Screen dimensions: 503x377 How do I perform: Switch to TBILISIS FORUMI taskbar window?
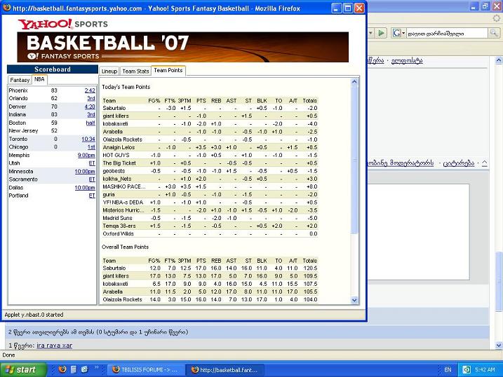[147, 369]
